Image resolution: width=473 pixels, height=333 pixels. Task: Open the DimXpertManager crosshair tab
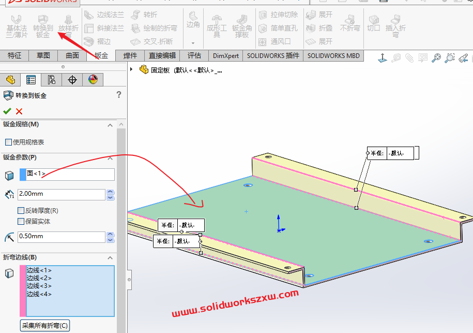pyautogui.click(x=72, y=80)
